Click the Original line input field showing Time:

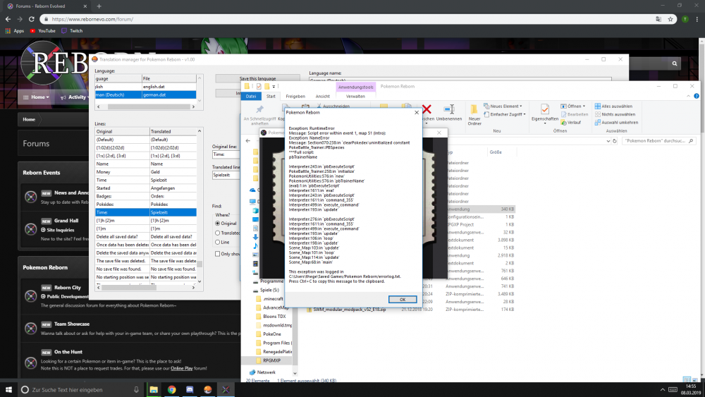pyautogui.click(x=226, y=154)
